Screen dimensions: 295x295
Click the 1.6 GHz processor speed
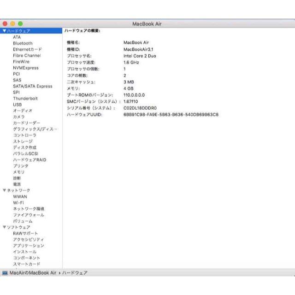point(131,62)
